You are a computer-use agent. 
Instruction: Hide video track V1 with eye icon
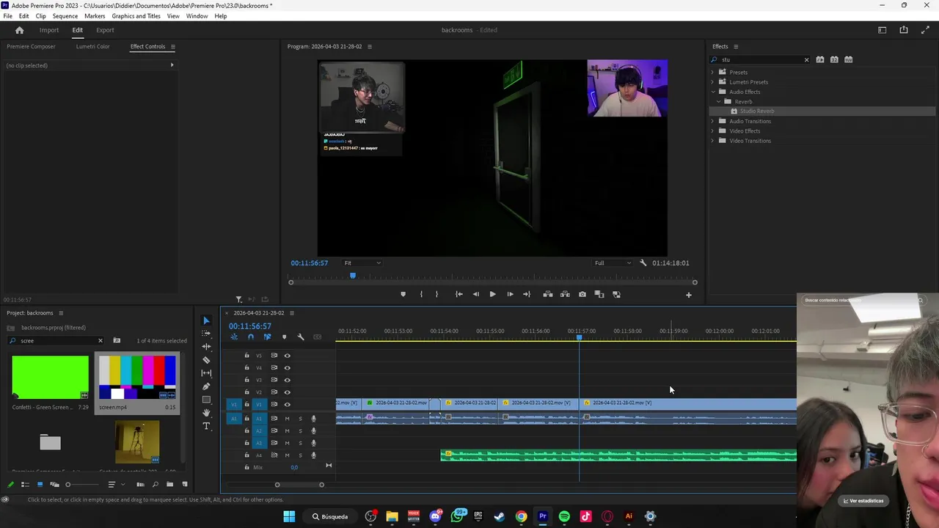pos(287,404)
